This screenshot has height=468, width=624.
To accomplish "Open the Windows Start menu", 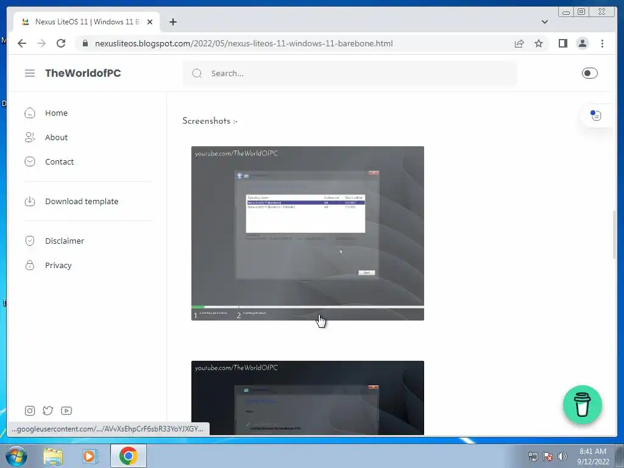I will (x=16, y=456).
